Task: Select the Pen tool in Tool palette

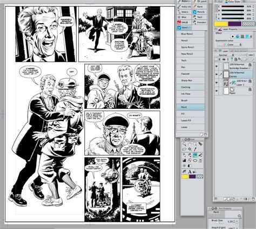Action: tap(184, 155)
